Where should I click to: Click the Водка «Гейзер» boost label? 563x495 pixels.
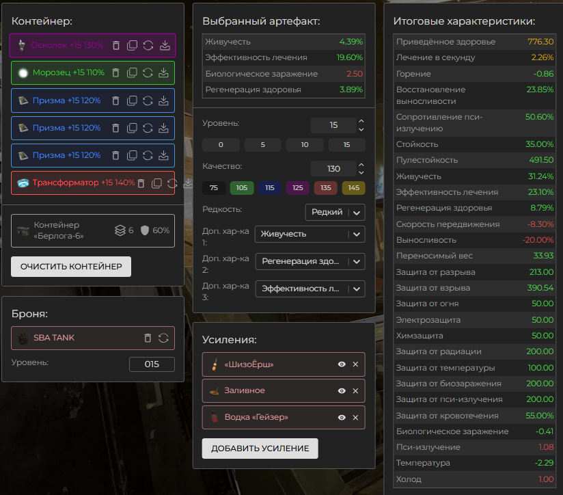pyautogui.click(x=256, y=418)
